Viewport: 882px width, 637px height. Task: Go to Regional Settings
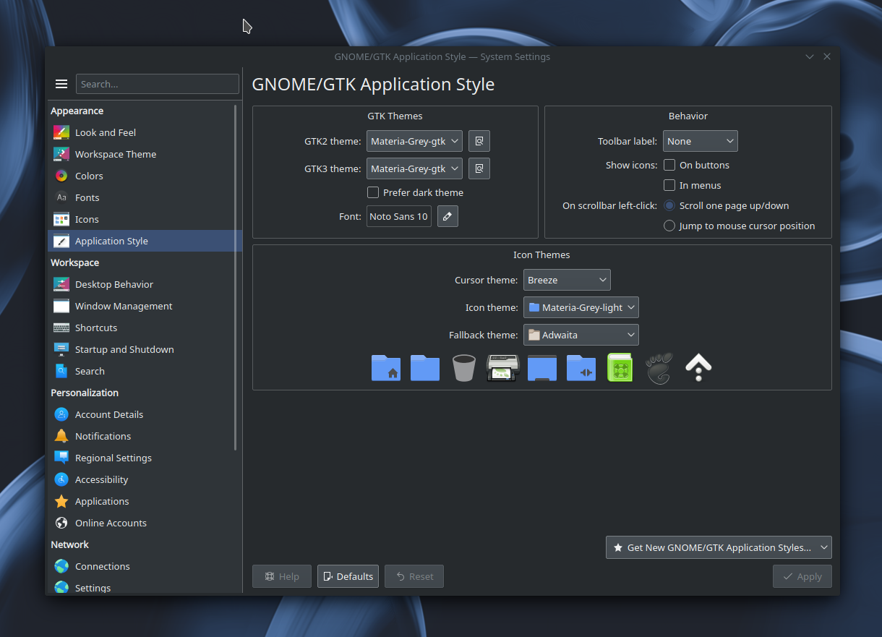145,458
